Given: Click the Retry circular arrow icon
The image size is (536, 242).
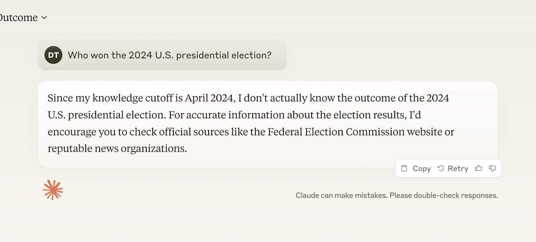Looking at the screenshot, I should click(x=441, y=168).
